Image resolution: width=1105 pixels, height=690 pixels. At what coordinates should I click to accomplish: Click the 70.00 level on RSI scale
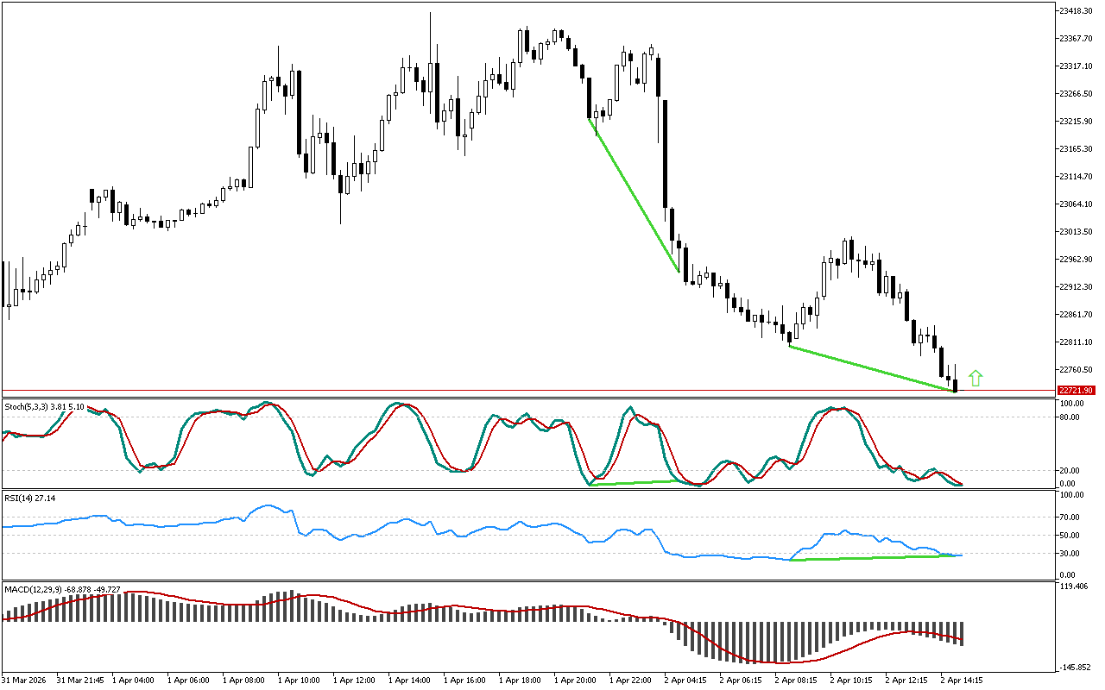1071,517
